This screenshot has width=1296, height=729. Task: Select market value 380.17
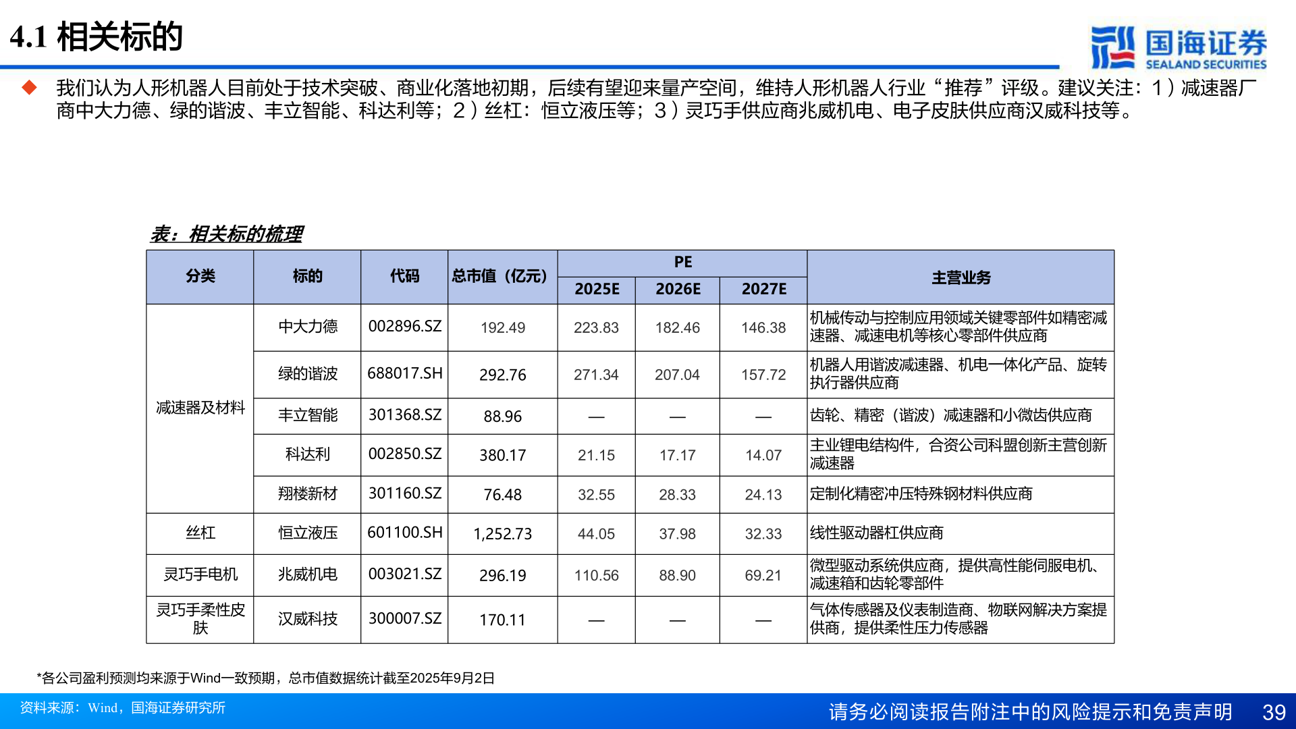[502, 456]
